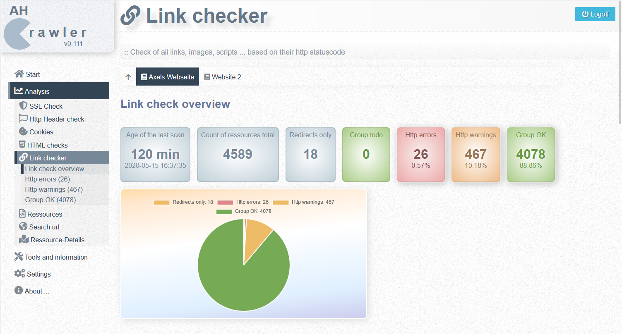Click the shield icon for SSL Check

23,106
